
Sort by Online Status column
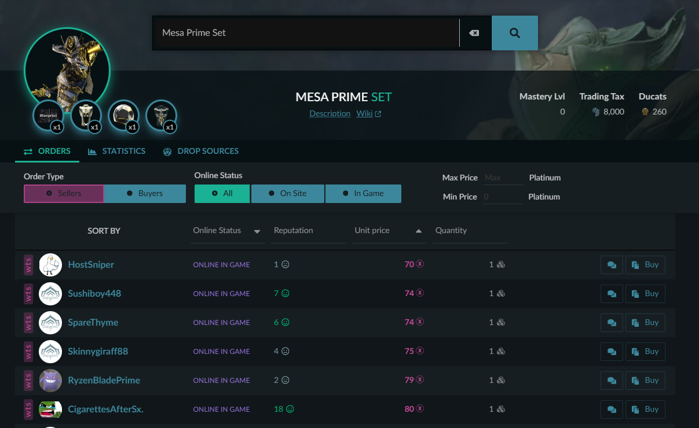pos(226,231)
